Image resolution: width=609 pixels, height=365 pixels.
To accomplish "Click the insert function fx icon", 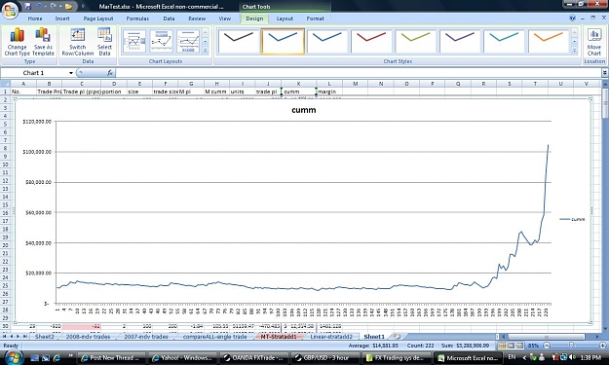I will click(x=110, y=73).
